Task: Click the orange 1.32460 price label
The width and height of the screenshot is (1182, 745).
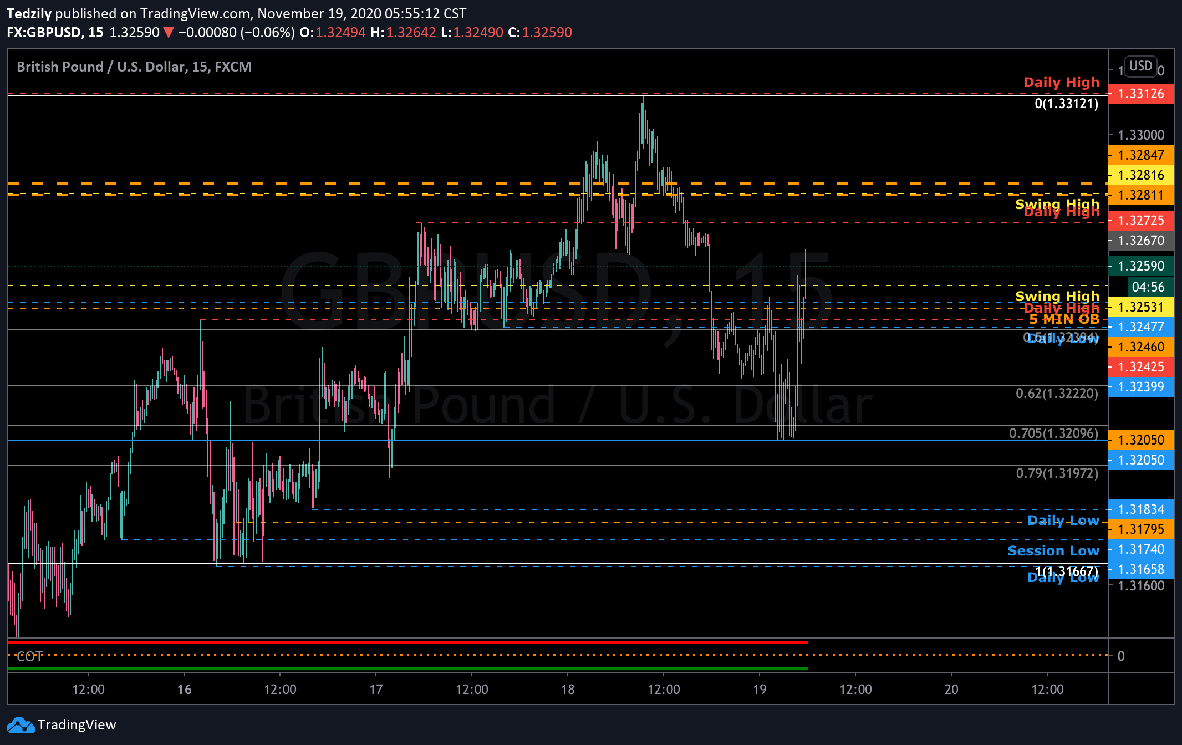Action: 1140,347
